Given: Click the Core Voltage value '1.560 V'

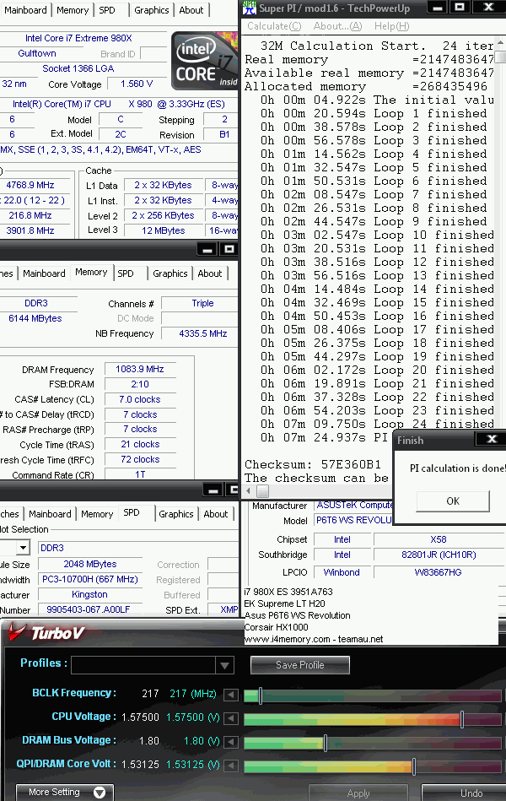Looking at the screenshot, I should [x=137, y=84].
